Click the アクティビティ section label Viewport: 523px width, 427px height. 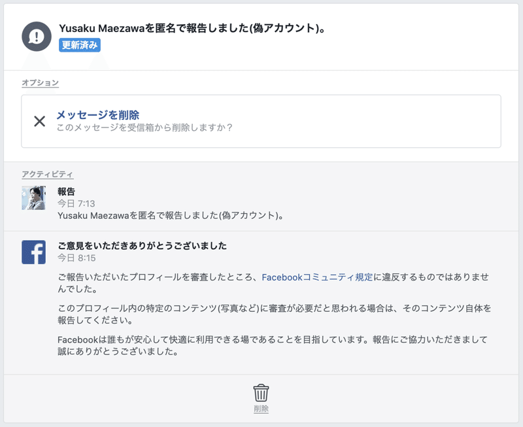pos(47,174)
